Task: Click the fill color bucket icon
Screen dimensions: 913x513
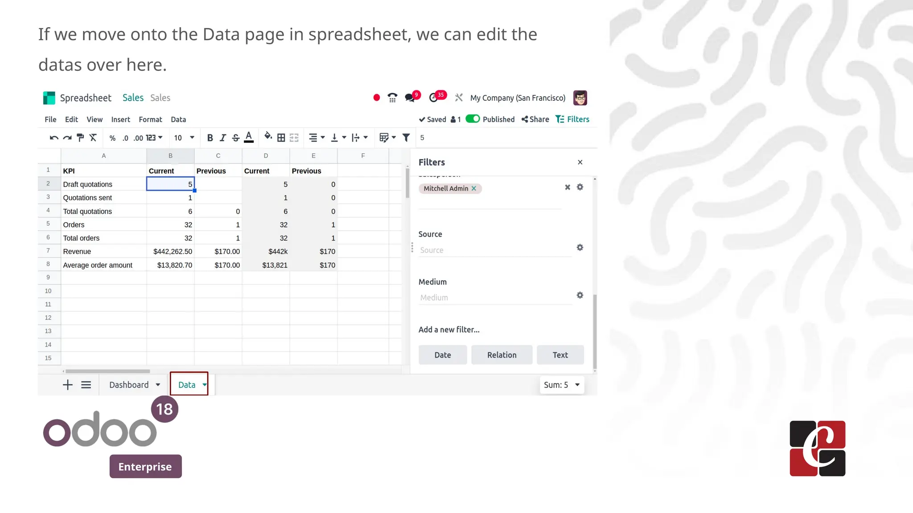Action: [268, 136]
